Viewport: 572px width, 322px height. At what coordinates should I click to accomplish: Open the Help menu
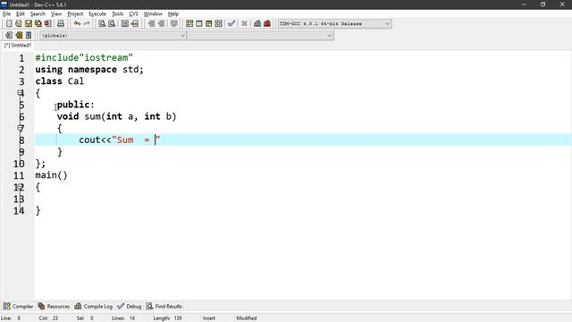point(173,14)
